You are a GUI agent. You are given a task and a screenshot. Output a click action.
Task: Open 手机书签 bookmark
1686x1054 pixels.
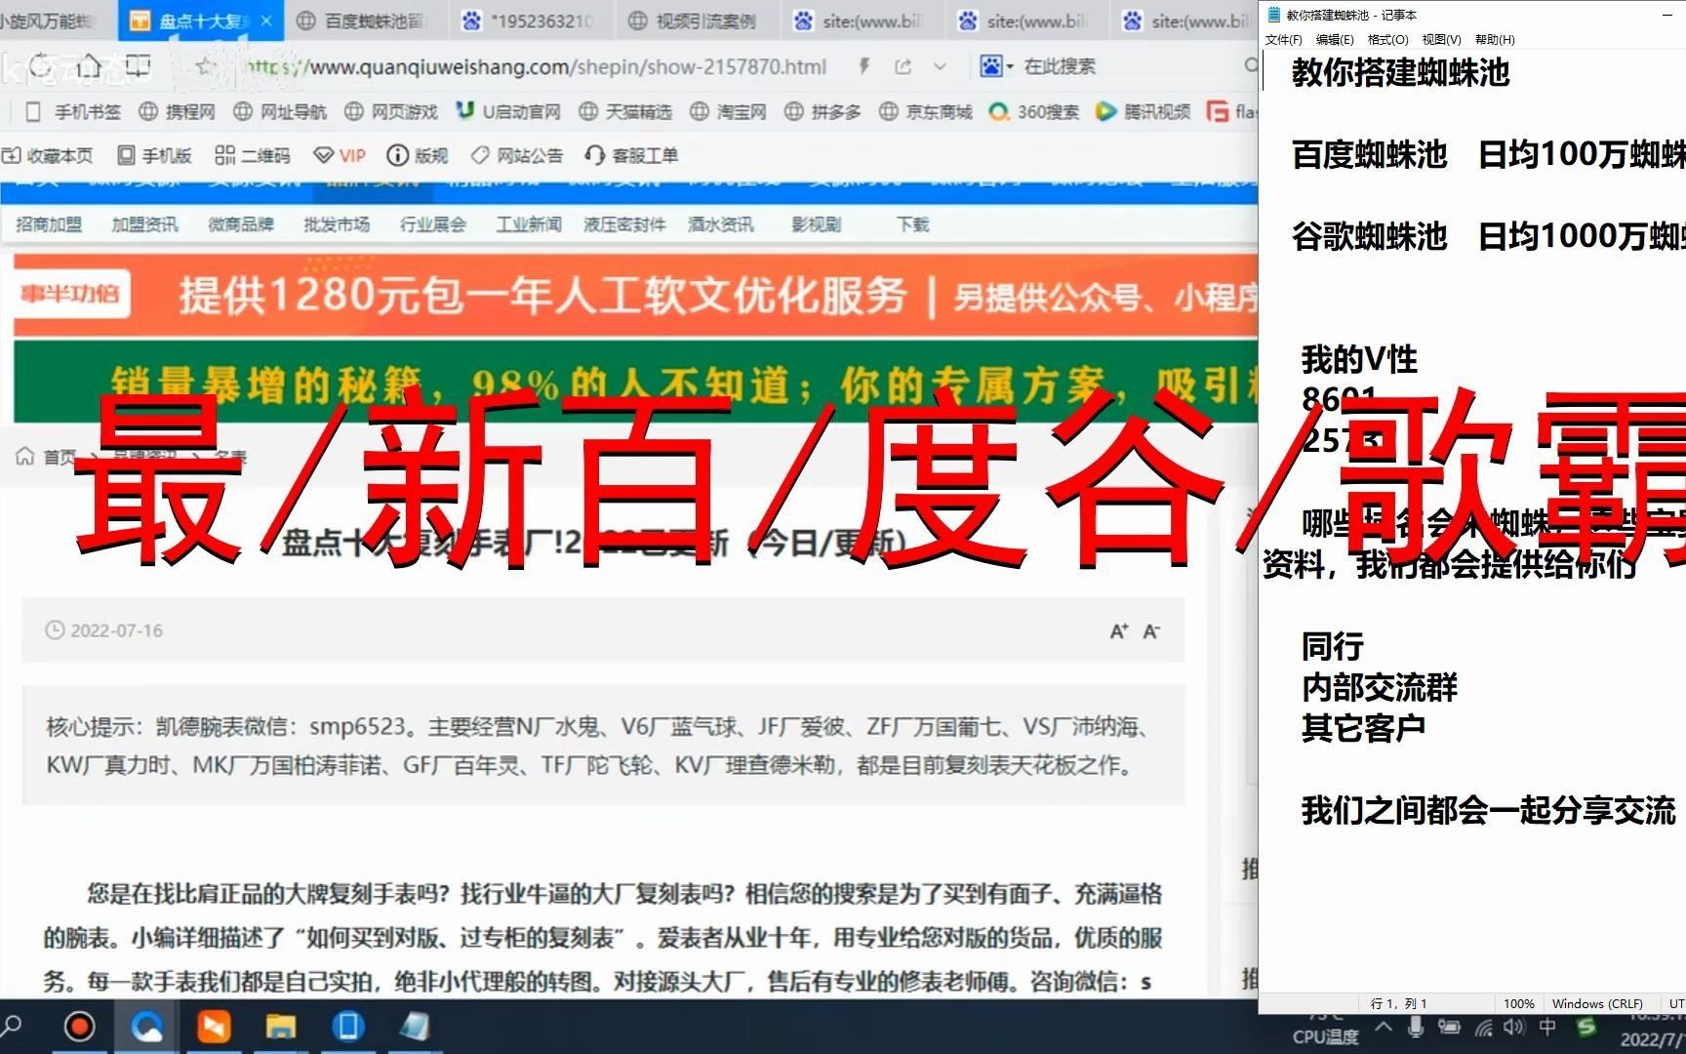coord(73,112)
